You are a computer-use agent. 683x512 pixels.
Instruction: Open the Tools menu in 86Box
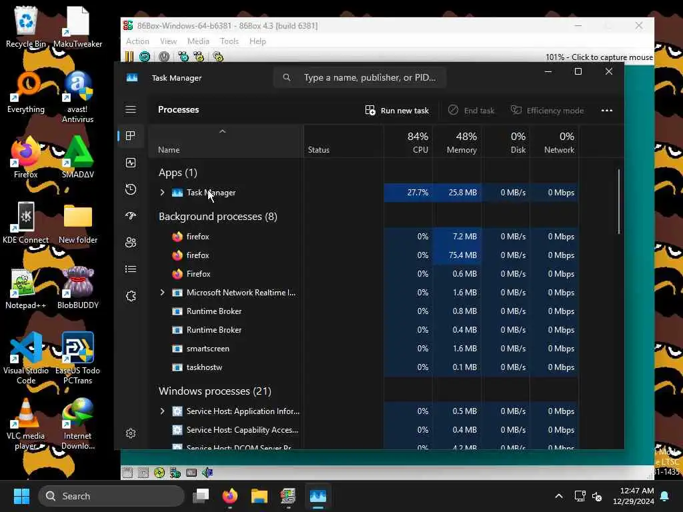[229, 41]
